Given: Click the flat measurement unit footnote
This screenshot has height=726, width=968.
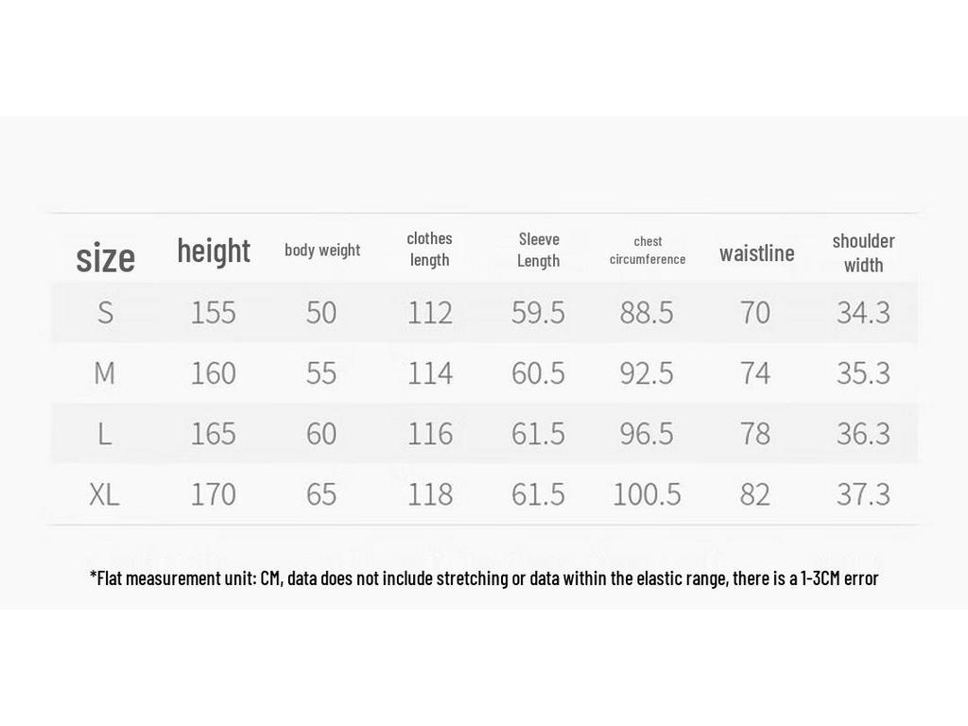Looking at the screenshot, I should (484, 579).
